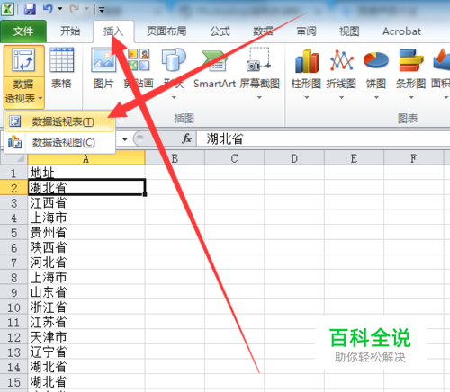Insert a SmartArt graphic
This screenshot has width=450, height=392.
coord(214,68)
